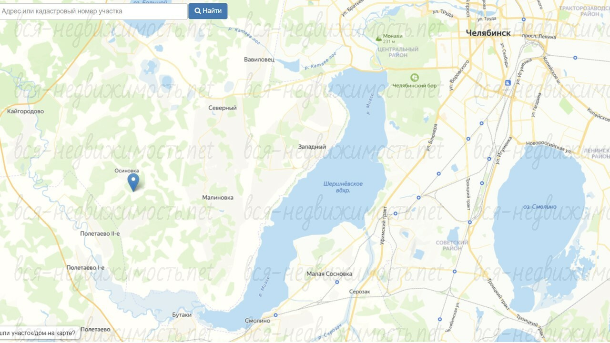Viewport: 610px width, 343px height.
Task: Click the Найти search button
Action: 208,11
